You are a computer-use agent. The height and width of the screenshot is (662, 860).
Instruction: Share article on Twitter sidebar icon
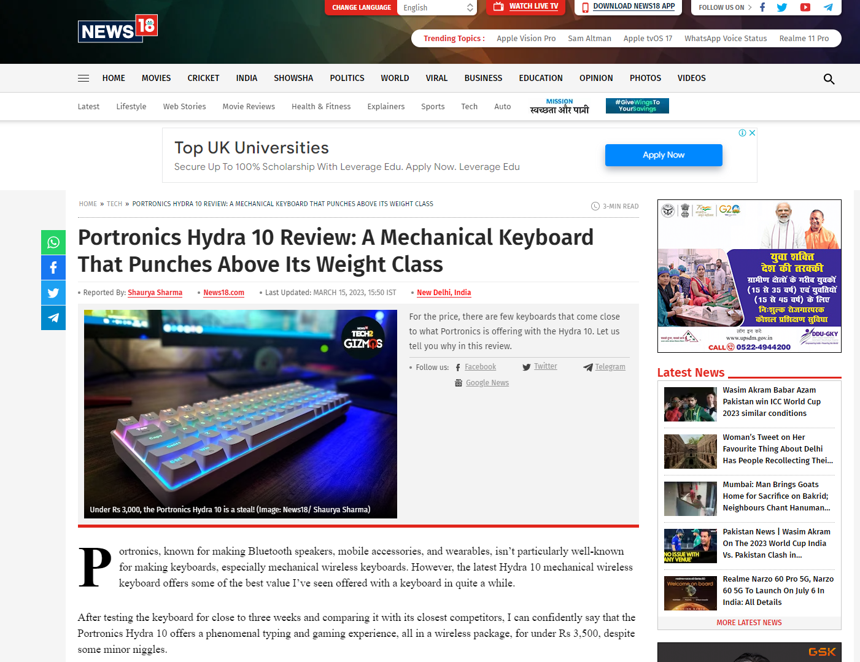[x=53, y=293]
